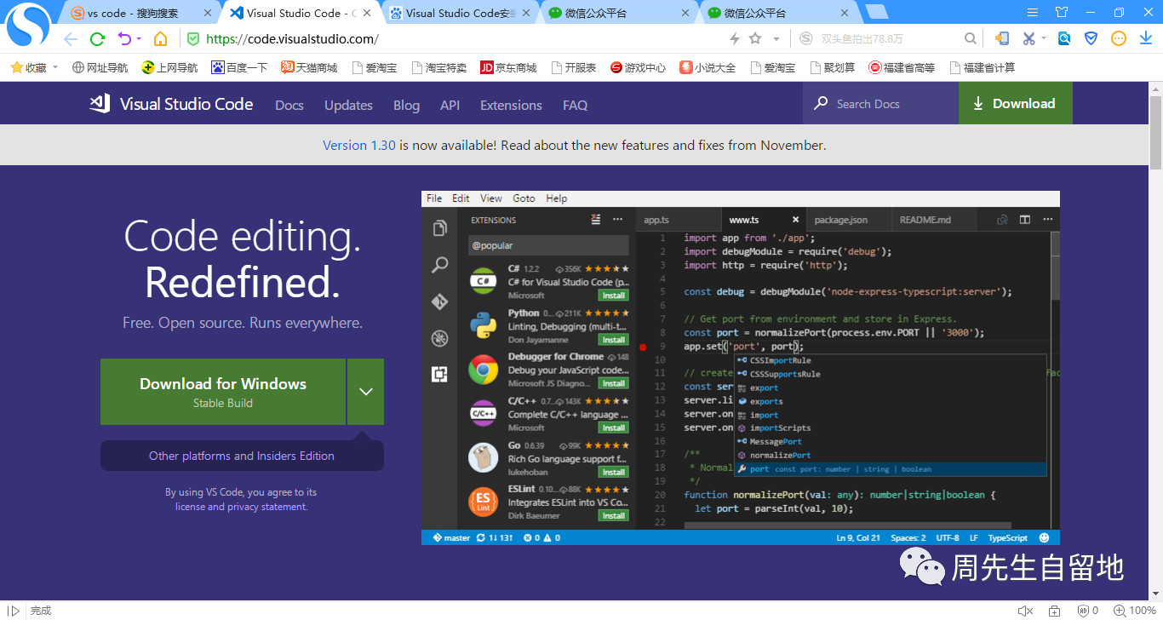Click the red breakpoint dot on code line 9

643,347
